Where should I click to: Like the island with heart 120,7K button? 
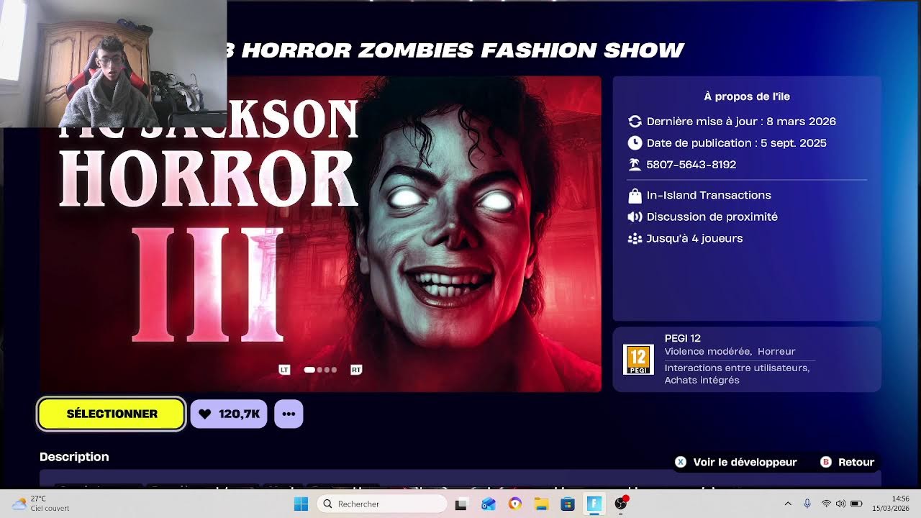[229, 414]
